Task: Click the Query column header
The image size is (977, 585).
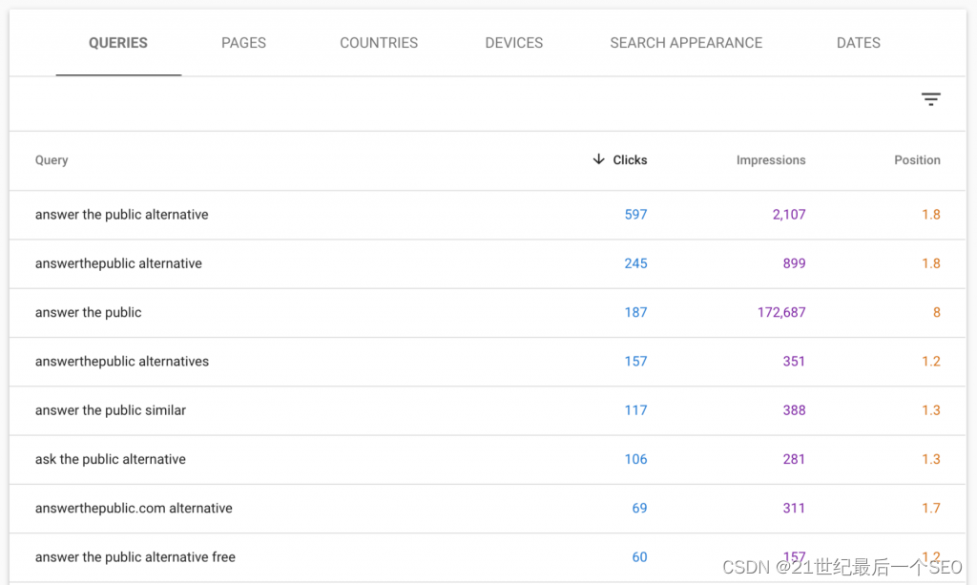Action: 52,160
